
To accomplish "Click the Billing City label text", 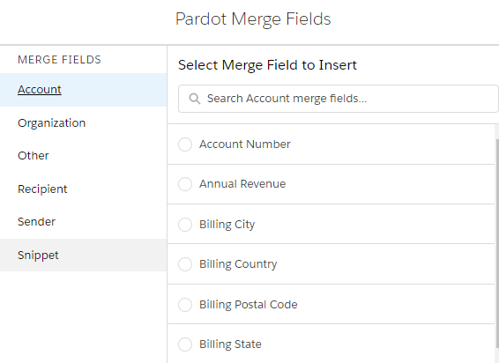I will [x=227, y=225].
